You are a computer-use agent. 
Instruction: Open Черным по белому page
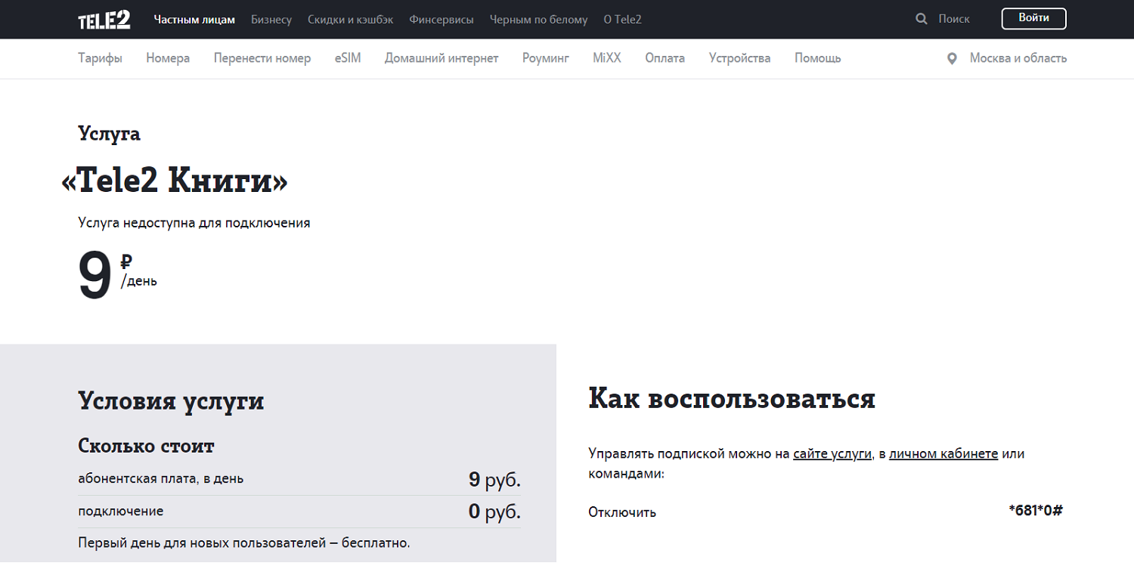(538, 20)
